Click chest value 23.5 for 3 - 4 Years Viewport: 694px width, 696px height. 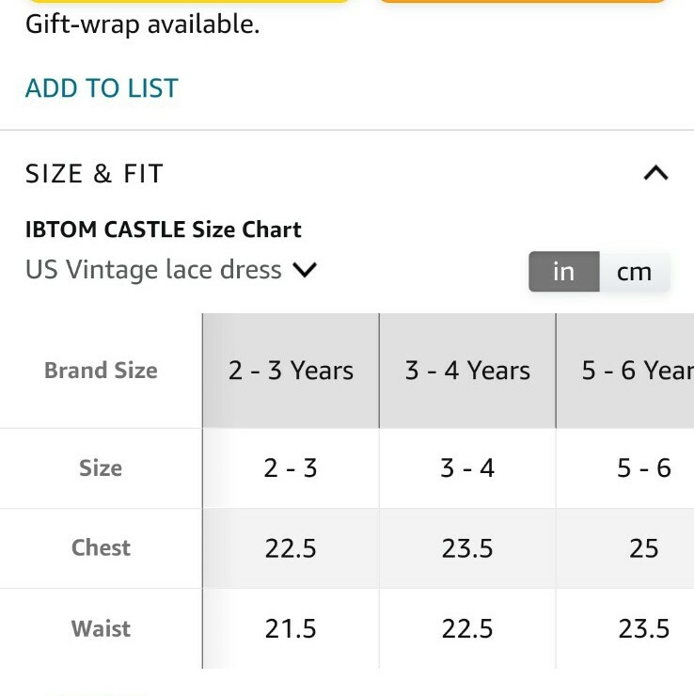[x=467, y=548]
